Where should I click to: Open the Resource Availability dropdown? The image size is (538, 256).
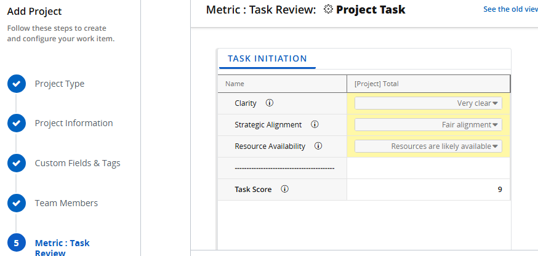tap(428, 146)
